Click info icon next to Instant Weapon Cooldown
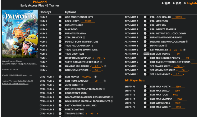Screen dimensions: 197x117 click(x=186, y=42)
